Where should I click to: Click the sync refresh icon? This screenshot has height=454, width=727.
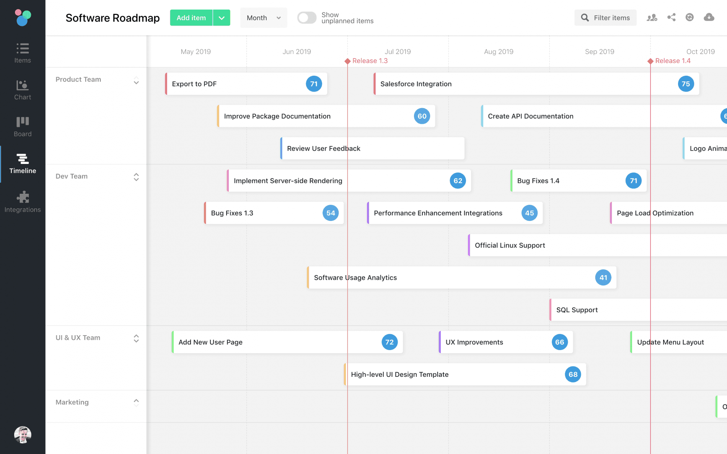pyautogui.click(x=690, y=18)
